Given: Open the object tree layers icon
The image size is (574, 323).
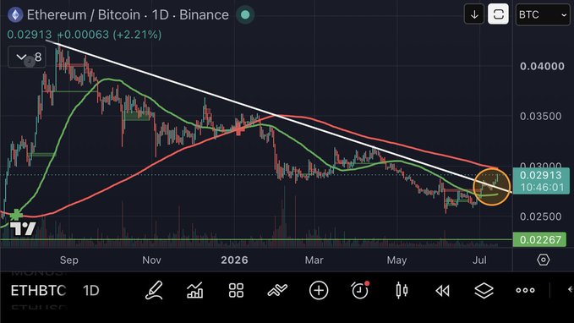Looking at the screenshot, I should (484, 291).
